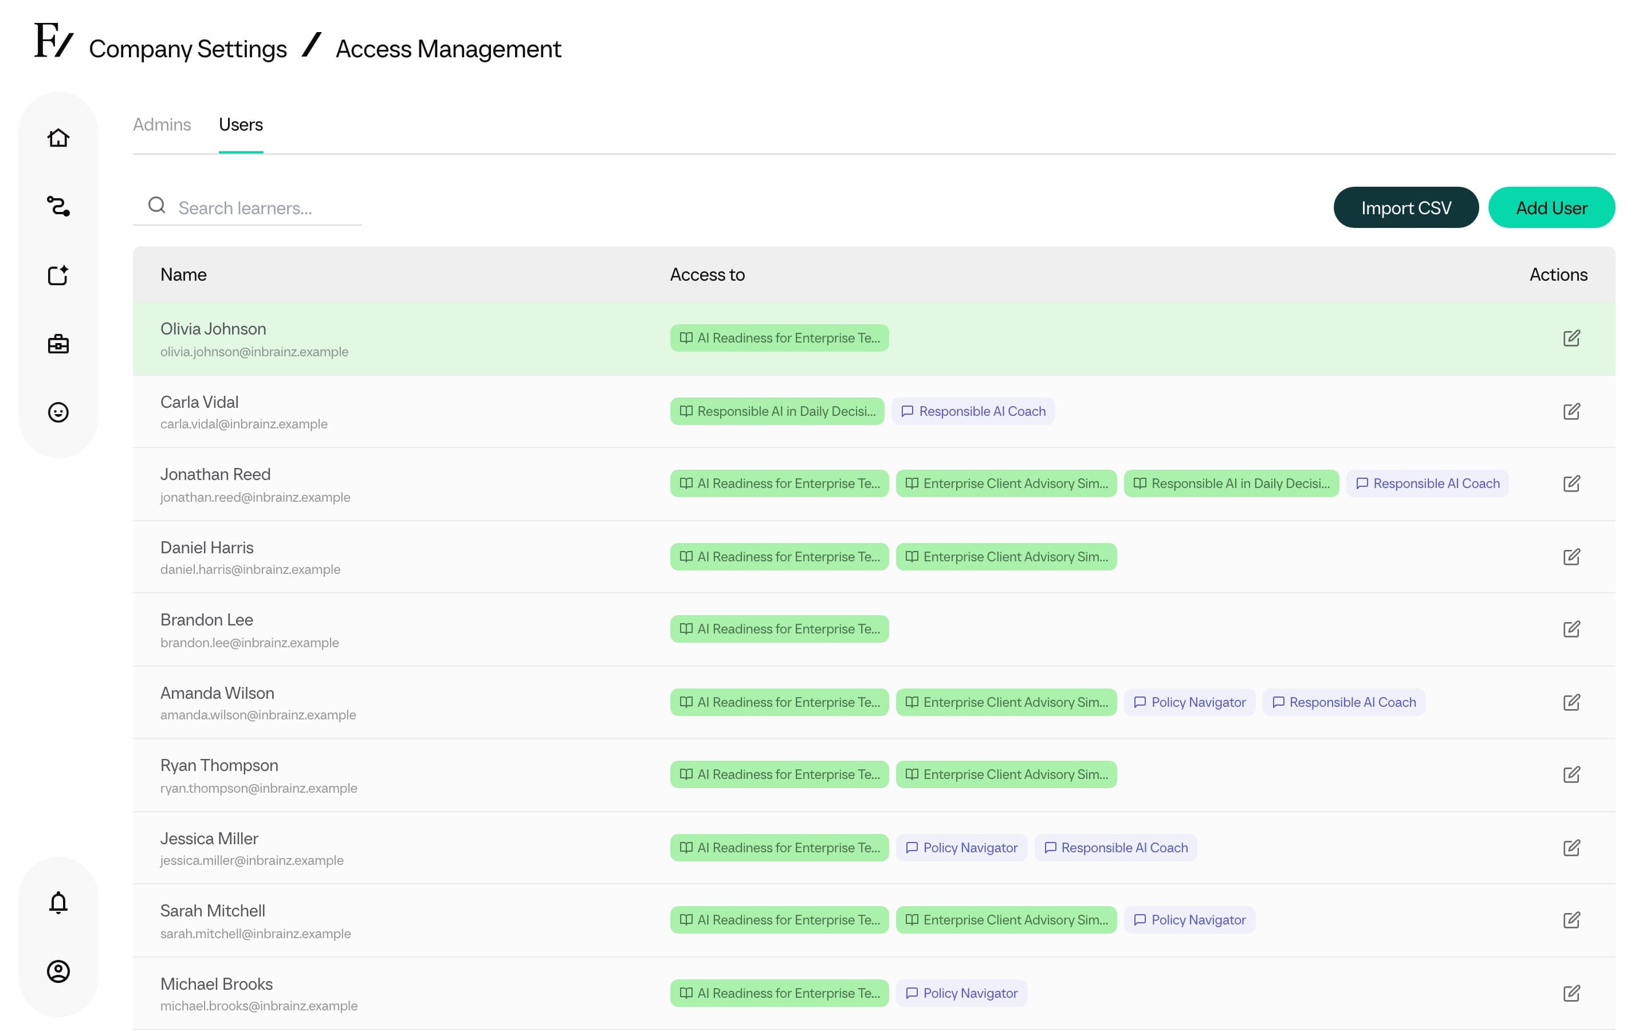Click Carla Vidal's Responsible AI in Daily Decisi... tag
1650x1031 pixels.
[777, 411]
